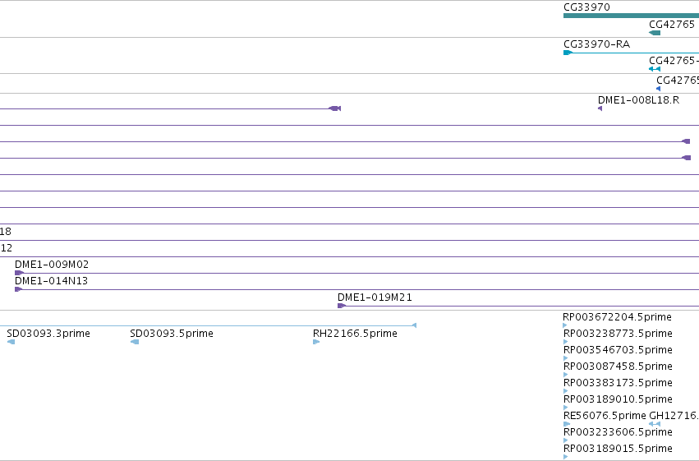This screenshot has width=699, height=461.
Task: Select the RP003087458.5prime arrow glyph
Action: 566,375
